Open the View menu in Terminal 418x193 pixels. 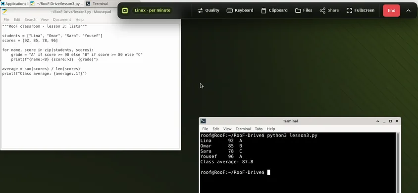pyautogui.click(x=227, y=129)
